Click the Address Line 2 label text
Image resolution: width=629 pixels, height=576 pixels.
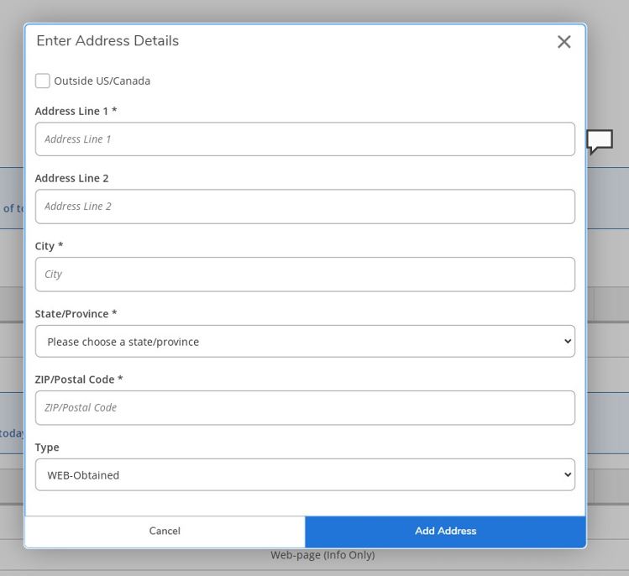(x=72, y=178)
